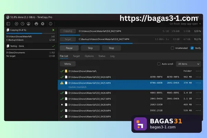Click the Testing - Done task icon

click(8, 46)
